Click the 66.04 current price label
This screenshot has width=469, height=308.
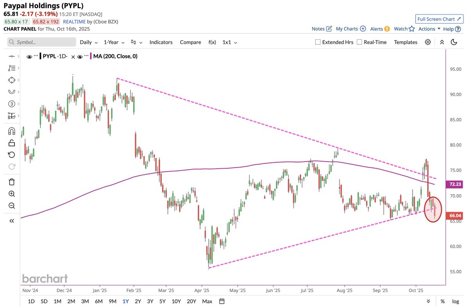pyautogui.click(x=454, y=215)
